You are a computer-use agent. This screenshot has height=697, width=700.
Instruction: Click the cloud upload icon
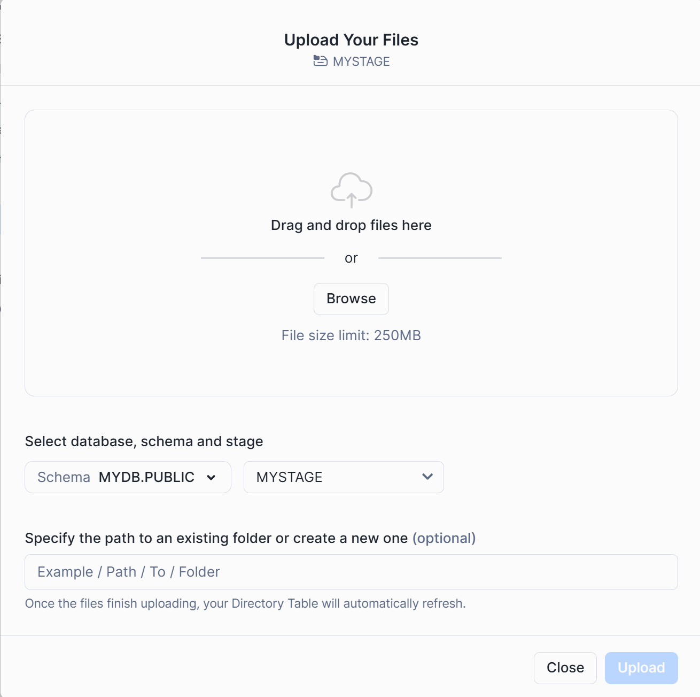click(351, 190)
